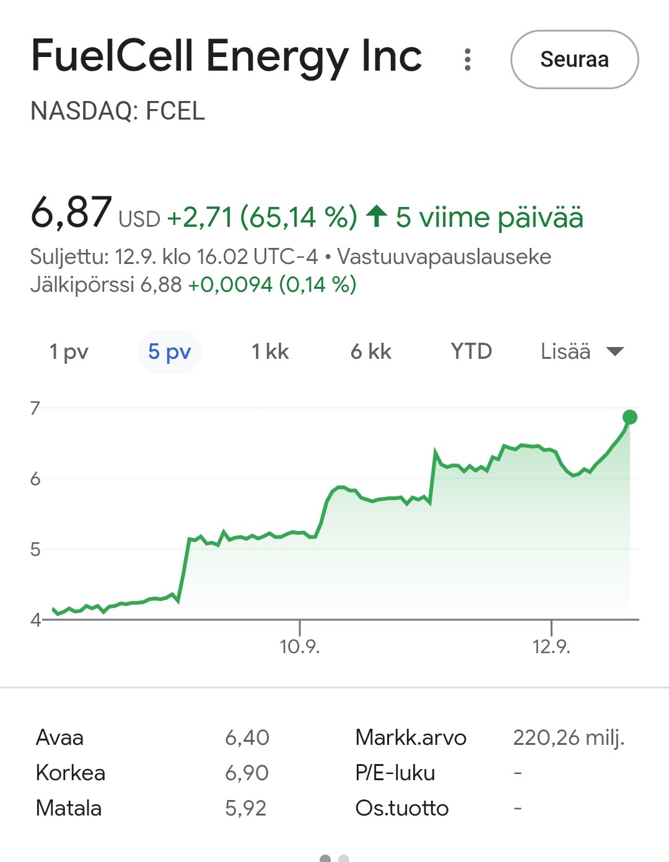Click the Seuraa follow button
The width and height of the screenshot is (669, 862).
[574, 59]
